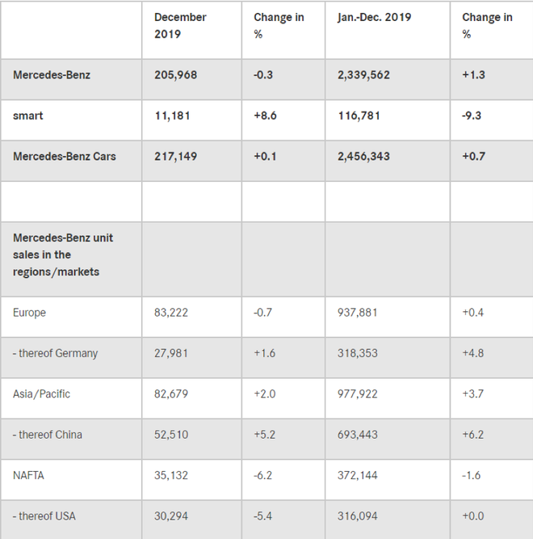Click the thereof China row label

point(48,435)
